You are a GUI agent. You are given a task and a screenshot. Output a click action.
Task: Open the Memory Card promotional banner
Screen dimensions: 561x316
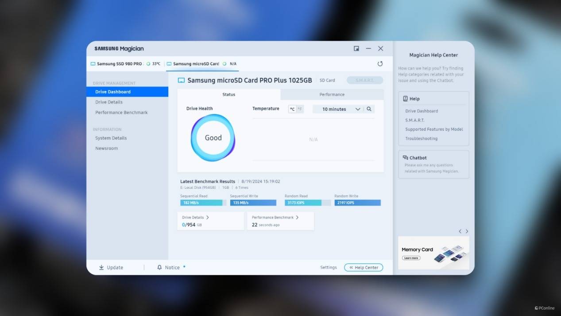tap(433, 253)
